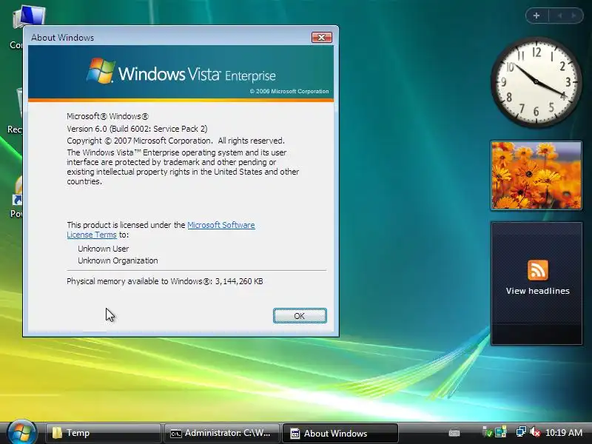This screenshot has width=592, height=444.
Task: Switch to the Temp folder taskbar button
Action: [103, 433]
